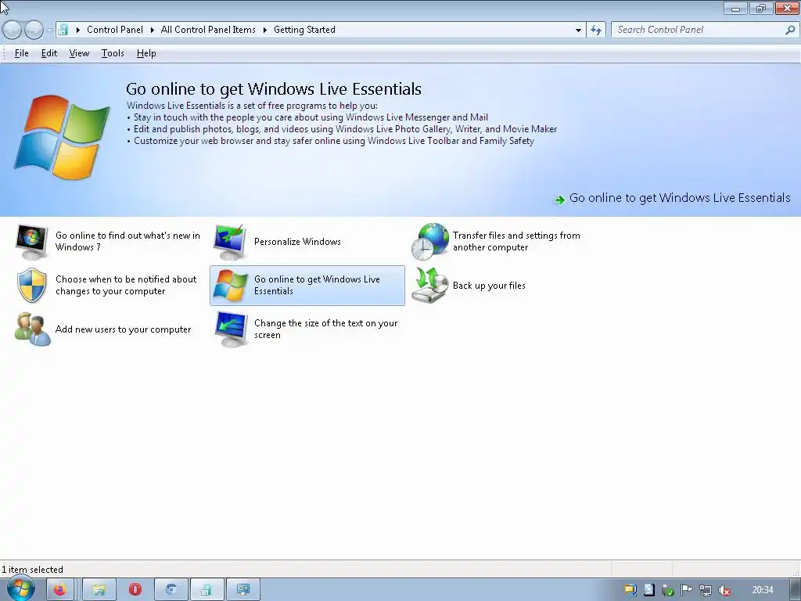This screenshot has height=601, width=801.
Task: Open the File menu
Action: 21,53
